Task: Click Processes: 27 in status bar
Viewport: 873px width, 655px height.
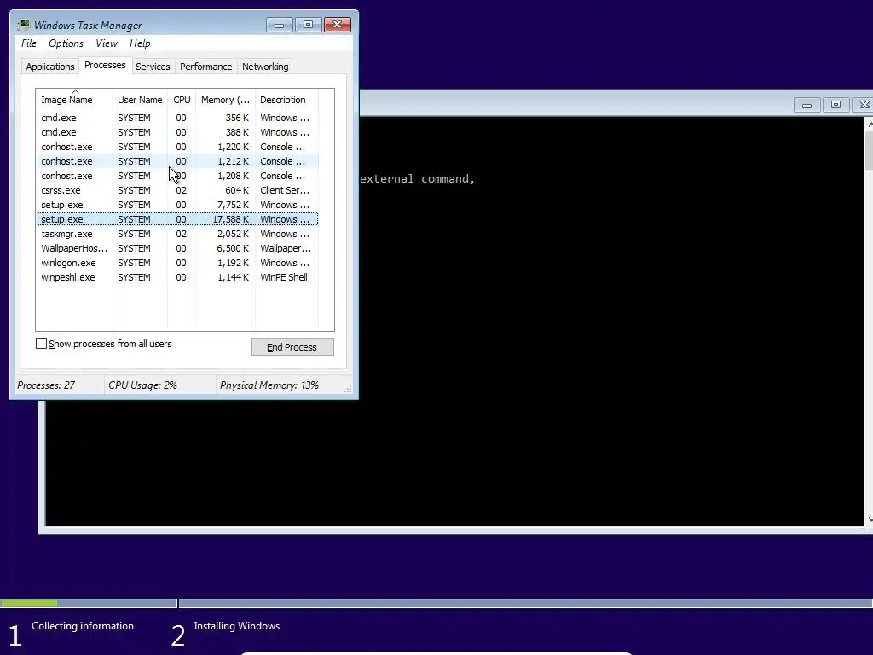Action: (46, 385)
